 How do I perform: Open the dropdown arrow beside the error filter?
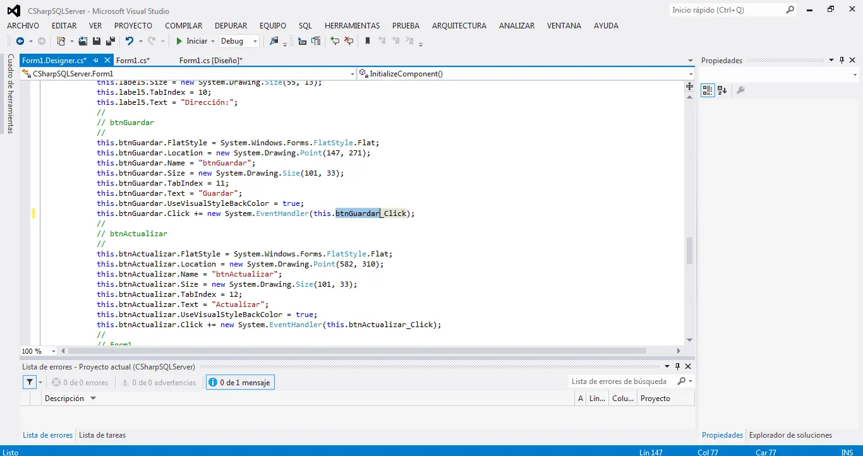click(x=40, y=382)
